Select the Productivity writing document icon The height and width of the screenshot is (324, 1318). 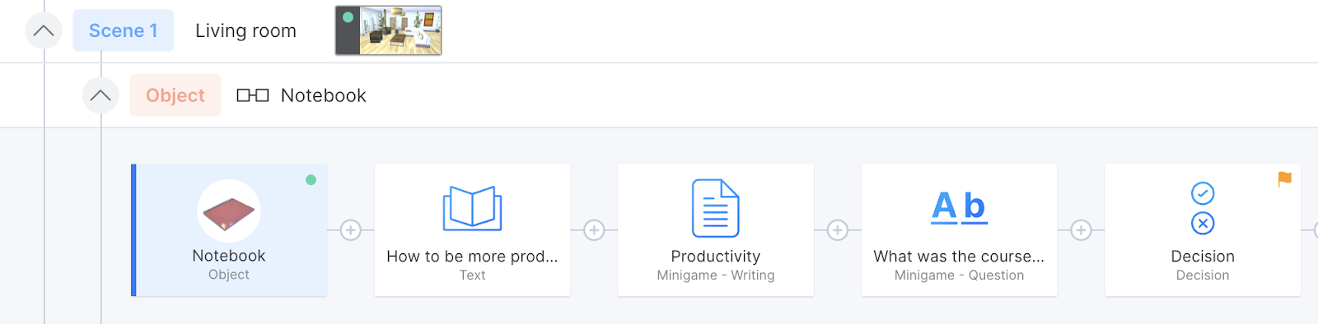coord(715,208)
